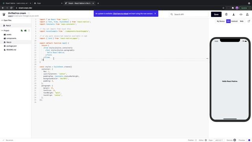Click the Run on device icon
The height and width of the screenshot is (142, 252).
[x=226, y=14]
